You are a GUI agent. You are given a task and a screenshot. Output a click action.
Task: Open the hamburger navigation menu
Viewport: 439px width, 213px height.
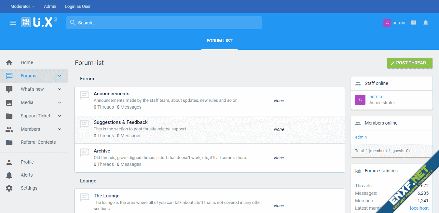(x=13, y=23)
